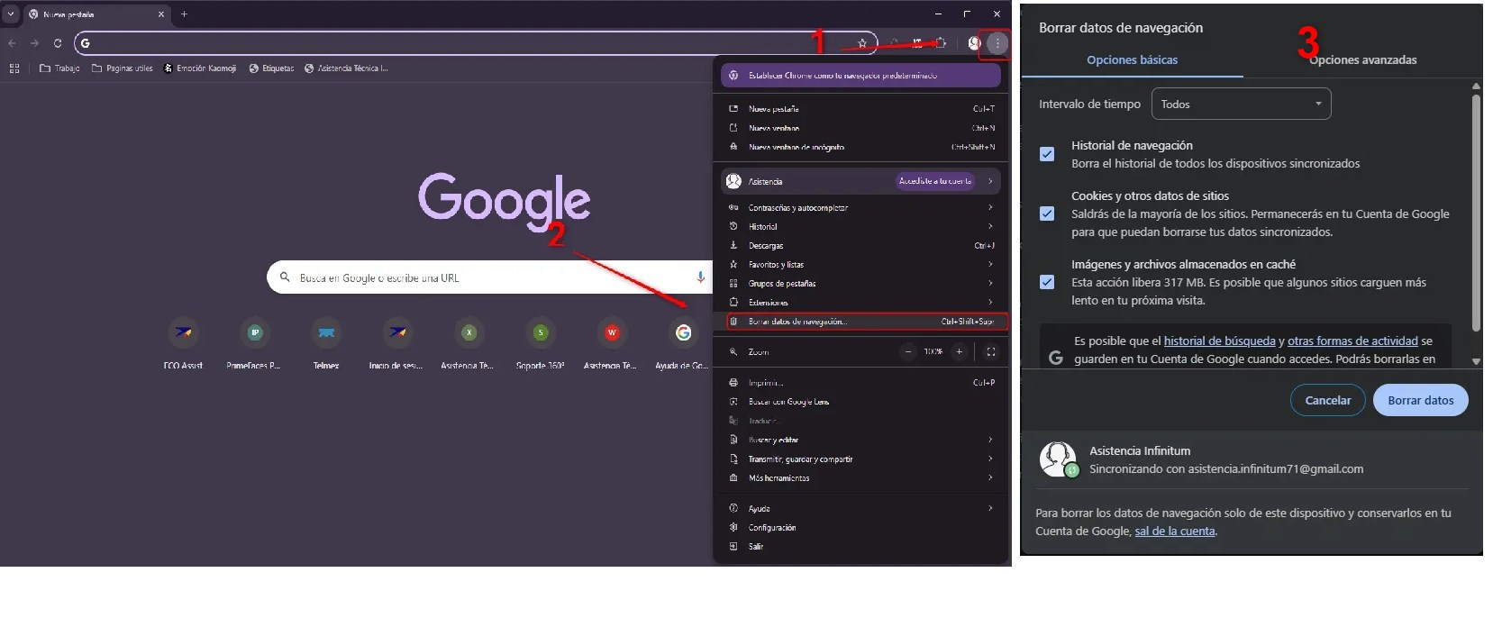This screenshot has width=1493, height=627.
Task: Expand Favoritos y listas submenu
Action: [860, 265]
